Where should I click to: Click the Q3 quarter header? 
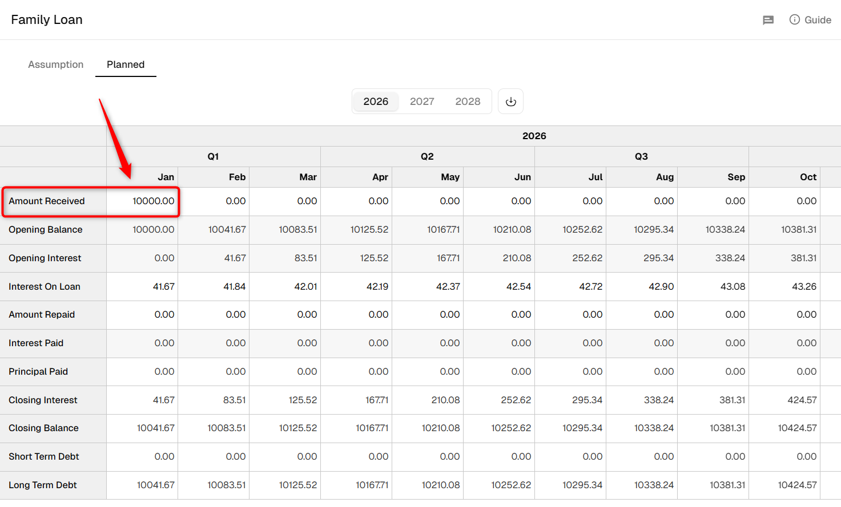tap(642, 157)
